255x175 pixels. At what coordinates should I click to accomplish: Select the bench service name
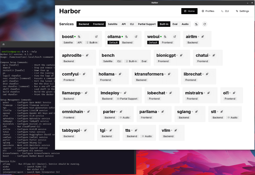pyautogui.click(x=108, y=55)
